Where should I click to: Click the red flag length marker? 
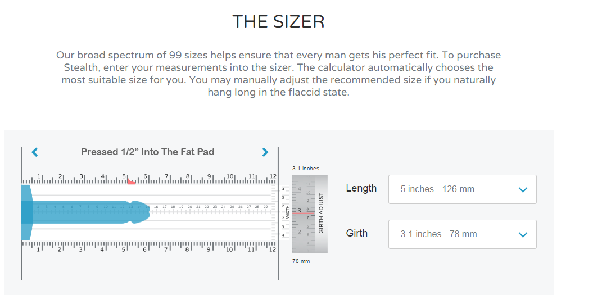[132, 181]
